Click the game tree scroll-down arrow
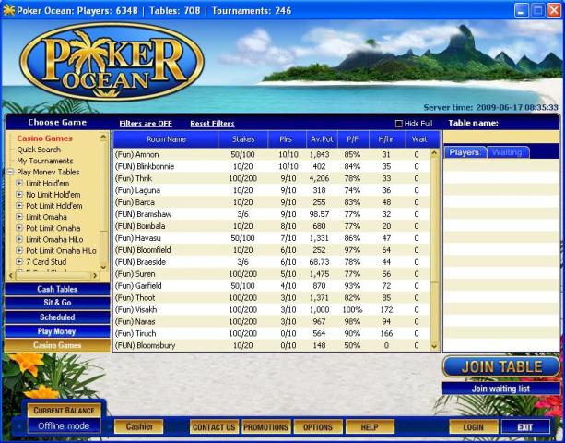Viewport: 565px width, 443px height. (x=103, y=267)
